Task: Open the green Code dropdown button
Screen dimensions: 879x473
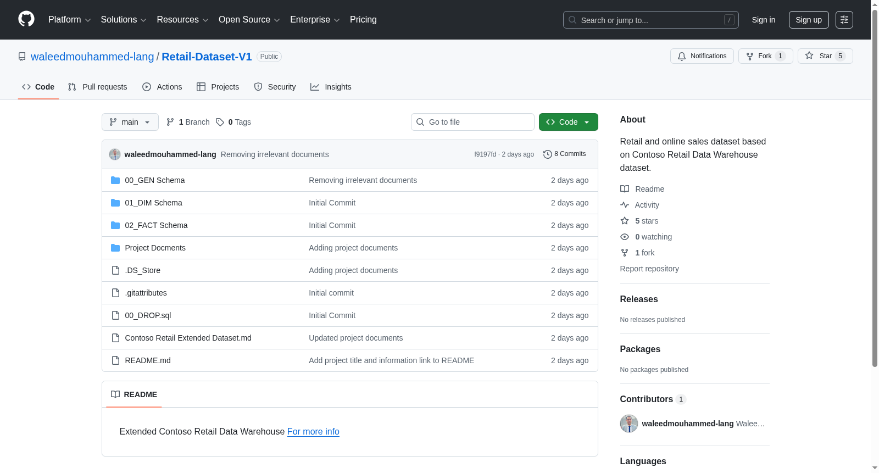Action: click(568, 122)
